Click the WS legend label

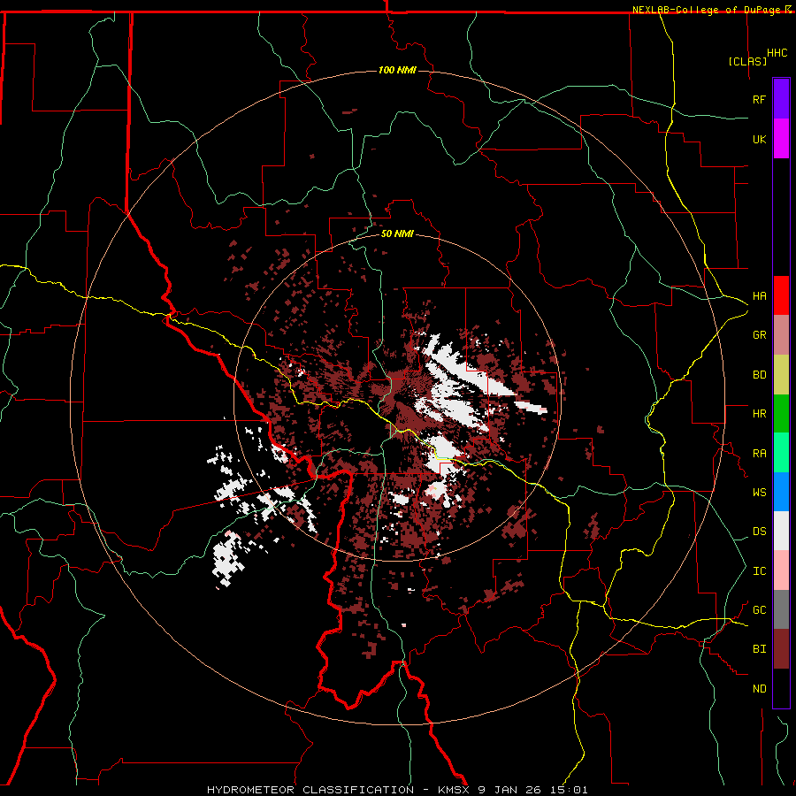click(x=759, y=493)
